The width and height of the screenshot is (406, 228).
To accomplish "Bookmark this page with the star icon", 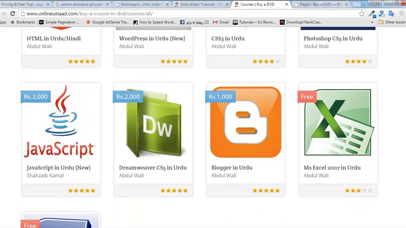I will (x=362, y=14).
